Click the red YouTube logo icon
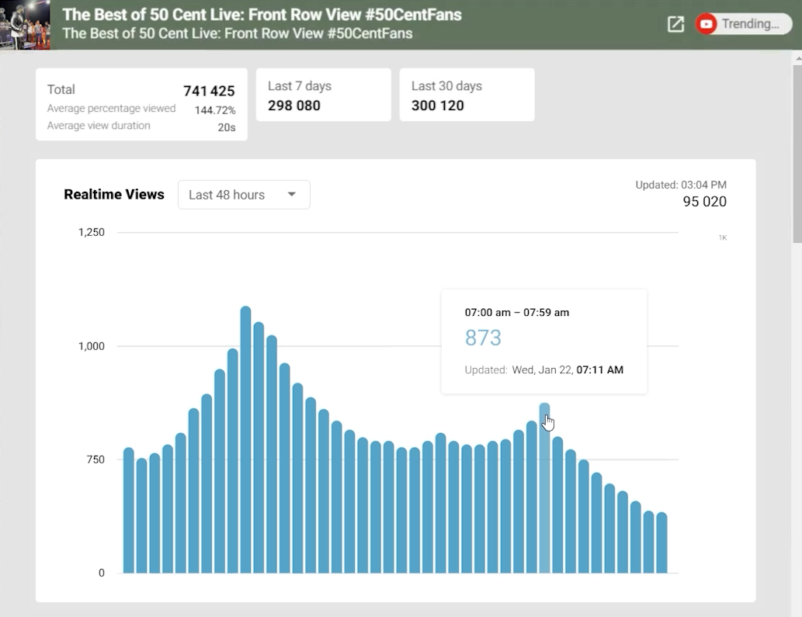 (707, 24)
